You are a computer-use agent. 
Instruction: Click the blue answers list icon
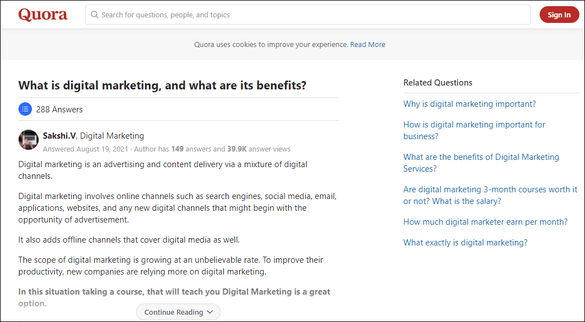tap(25, 110)
